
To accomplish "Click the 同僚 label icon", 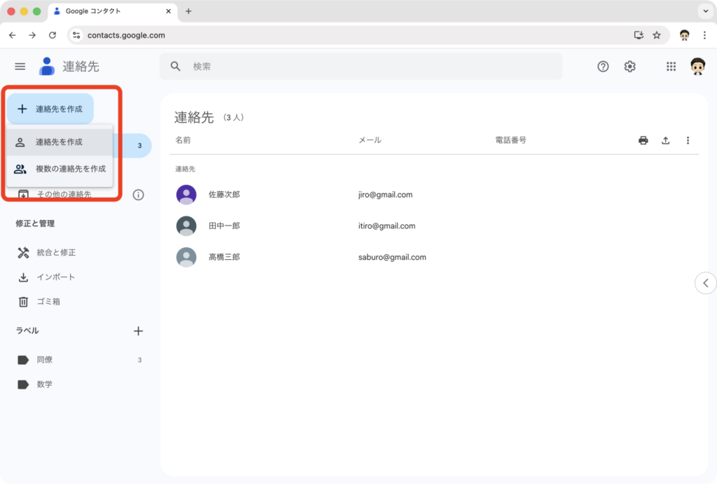I will coord(24,359).
